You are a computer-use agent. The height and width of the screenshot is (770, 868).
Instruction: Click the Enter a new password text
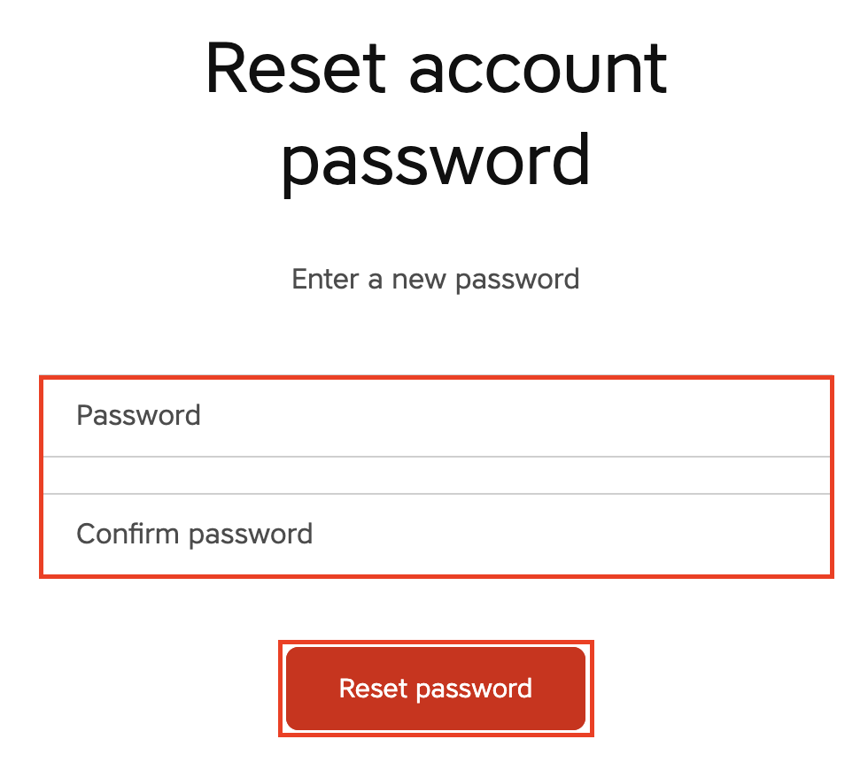pos(434,279)
